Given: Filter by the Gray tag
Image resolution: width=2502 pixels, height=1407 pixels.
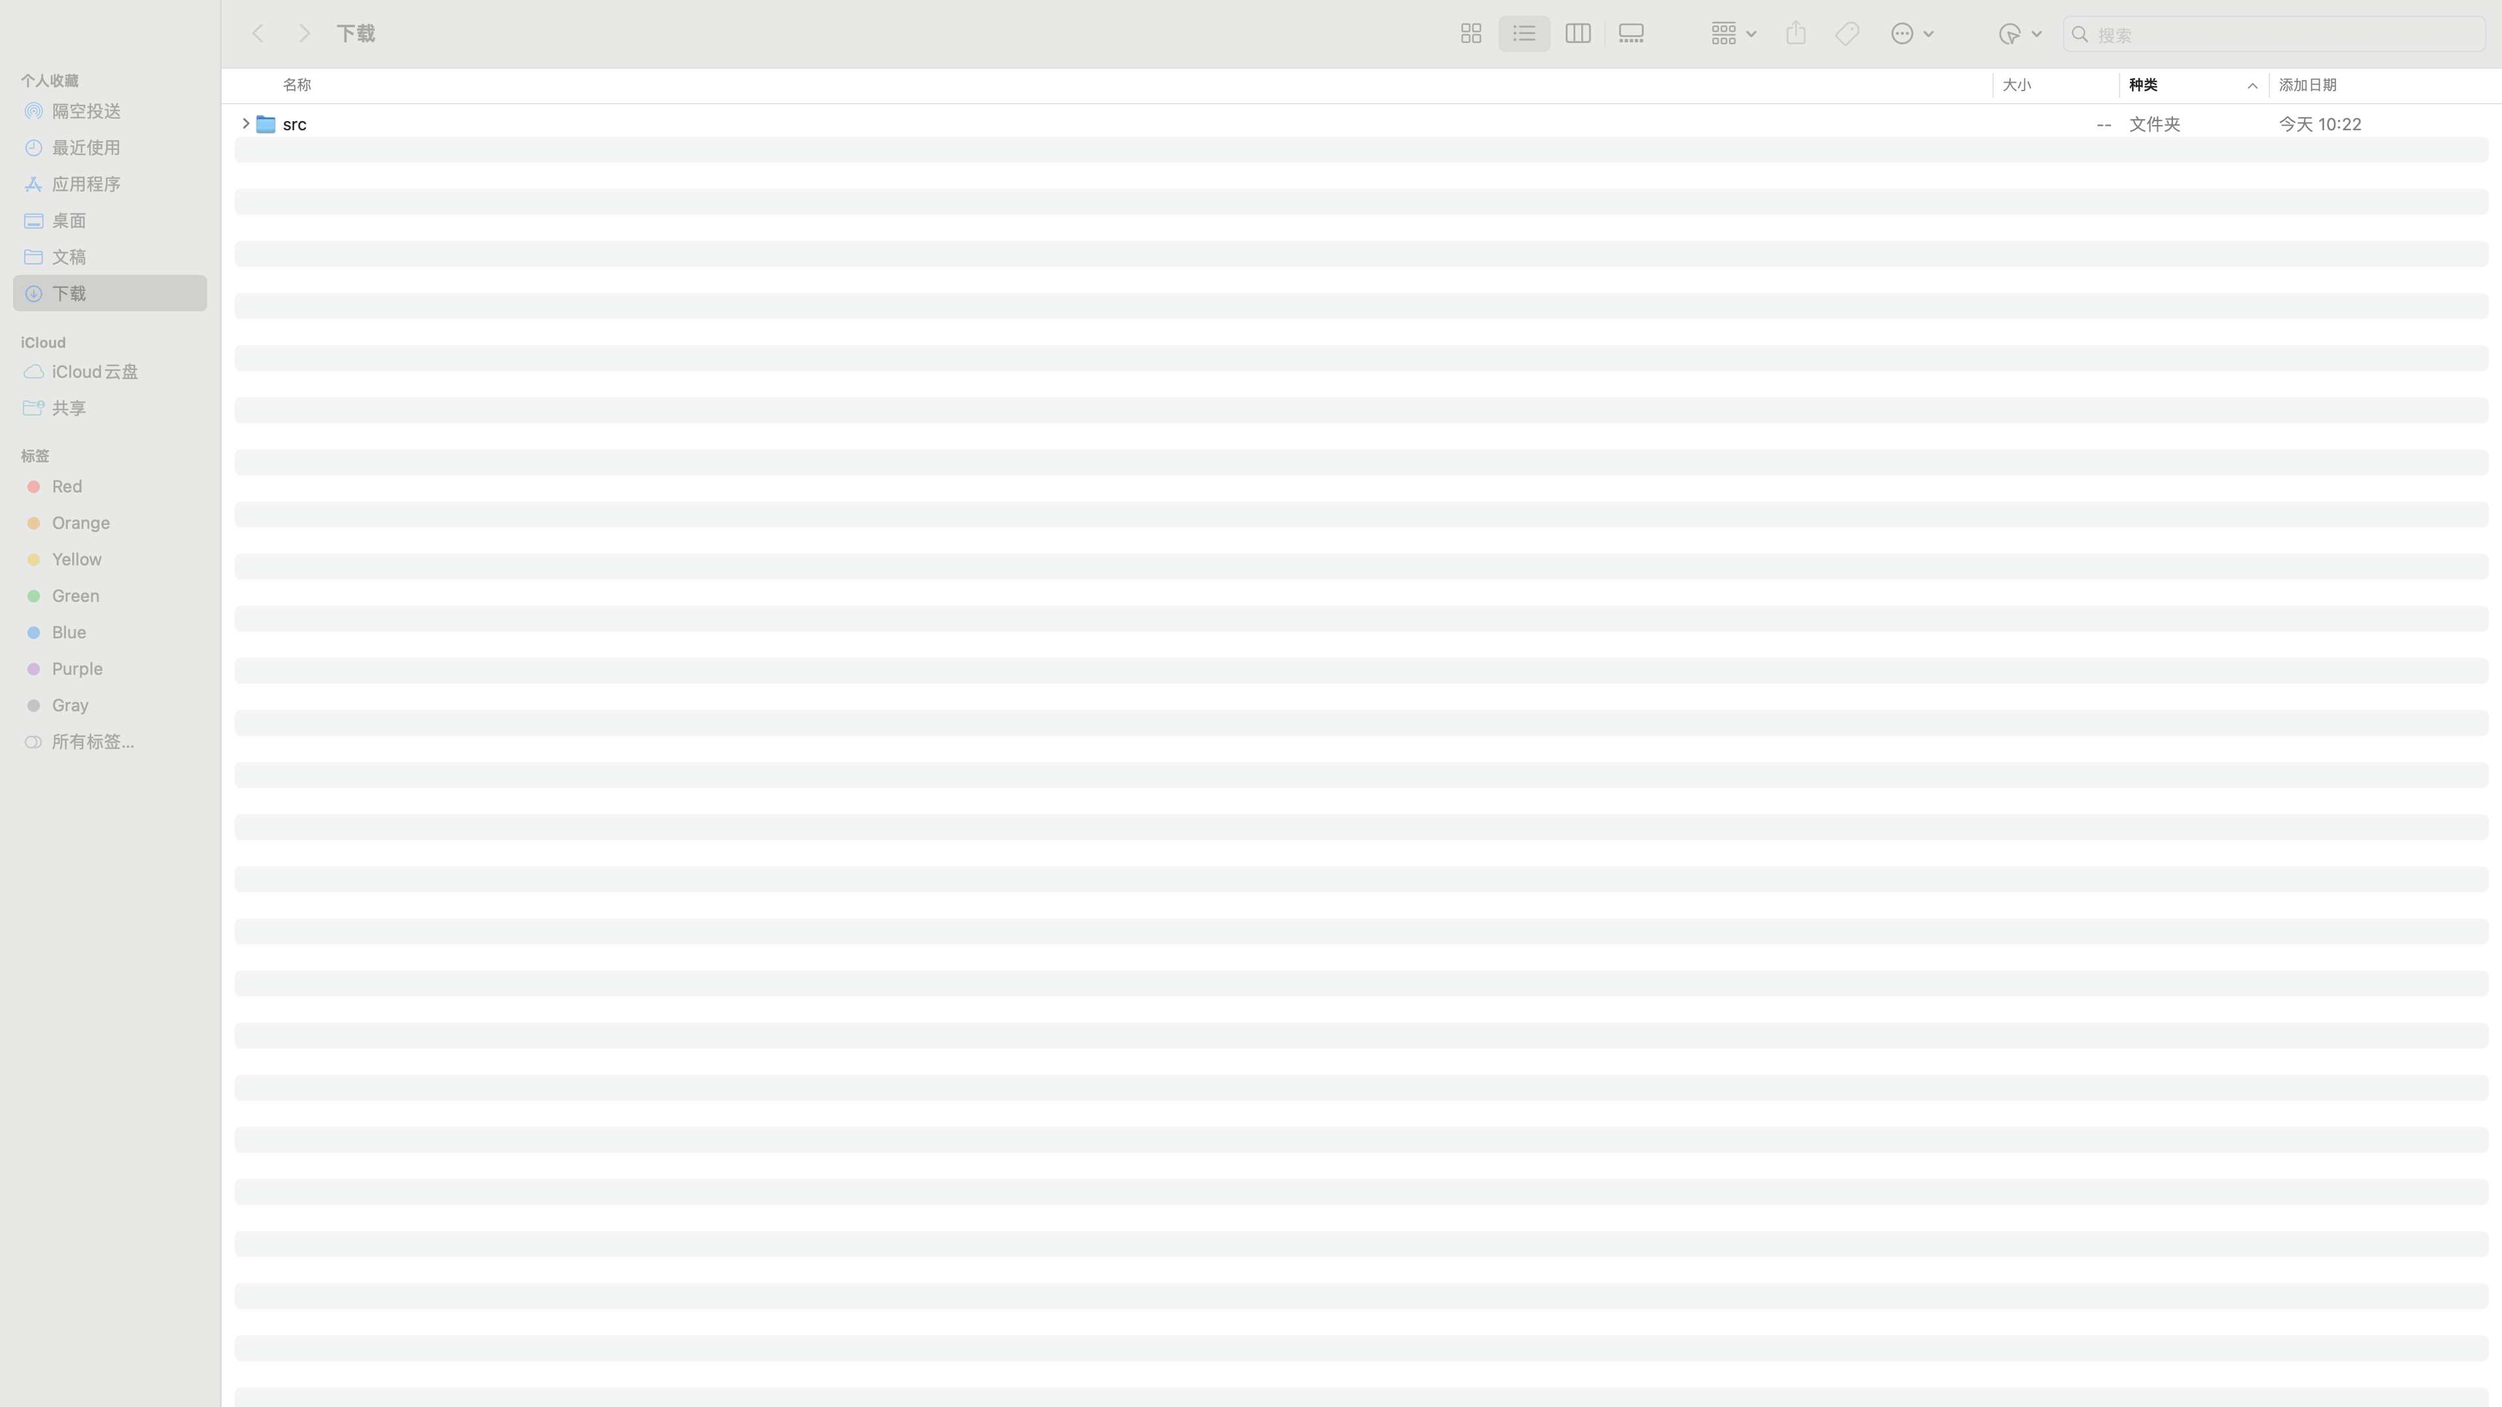Looking at the screenshot, I should (109, 705).
